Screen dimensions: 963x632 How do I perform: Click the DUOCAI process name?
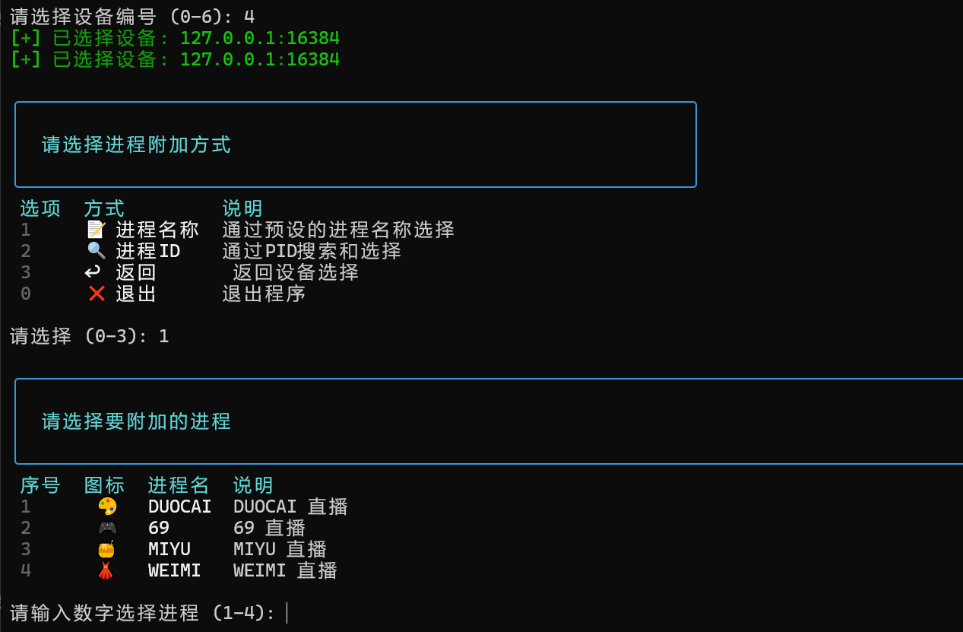[x=179, y=507]
